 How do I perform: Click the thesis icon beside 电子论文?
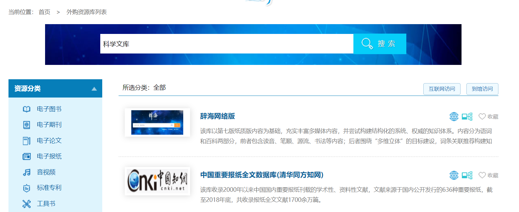point(26,141)
